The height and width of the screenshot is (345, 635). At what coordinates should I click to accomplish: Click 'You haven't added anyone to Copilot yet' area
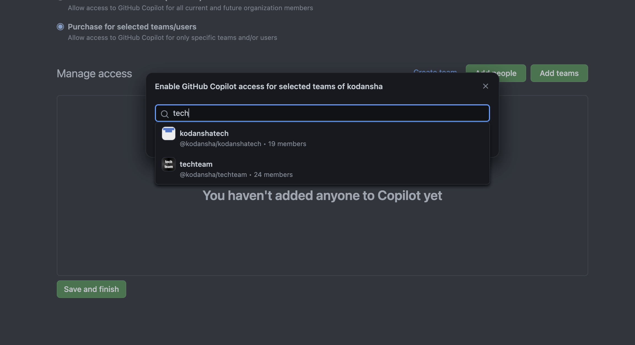[323, 195]
